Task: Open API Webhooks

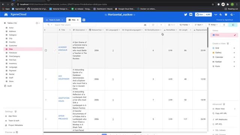Action: 221,120
